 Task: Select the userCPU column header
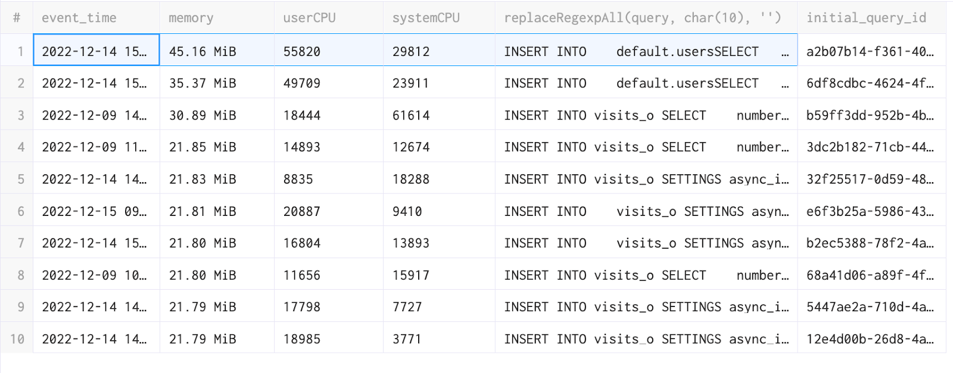[x=309, y=18]
